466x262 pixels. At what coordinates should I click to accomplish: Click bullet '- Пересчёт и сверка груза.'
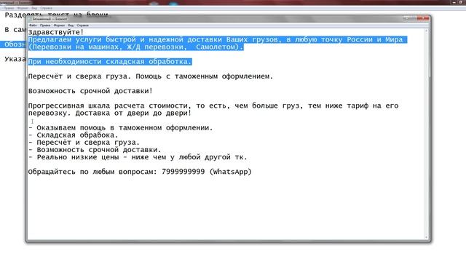click(x=84, y=143)
